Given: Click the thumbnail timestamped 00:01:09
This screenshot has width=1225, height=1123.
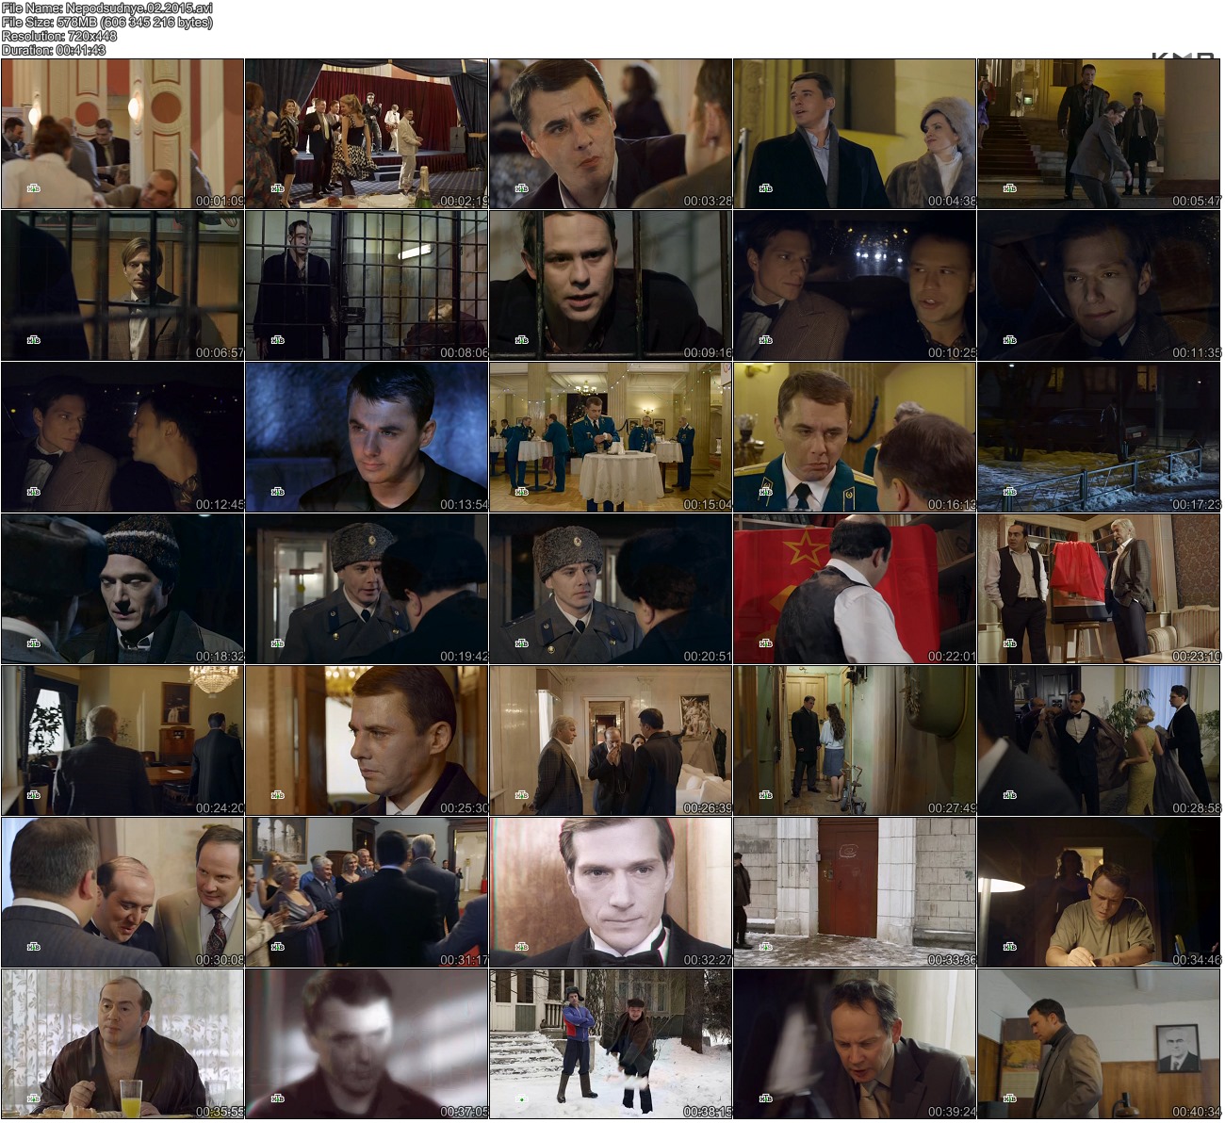Looking at the screenshot, I should click(122, 134).
